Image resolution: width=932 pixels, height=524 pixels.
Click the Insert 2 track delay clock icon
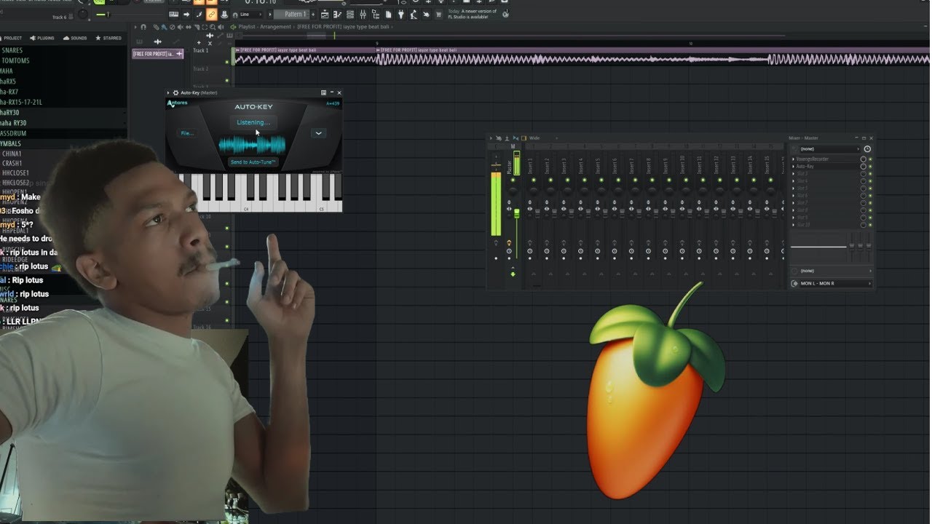coord(547,251)
